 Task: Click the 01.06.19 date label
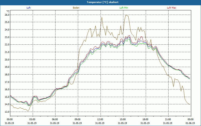[190, 123]
